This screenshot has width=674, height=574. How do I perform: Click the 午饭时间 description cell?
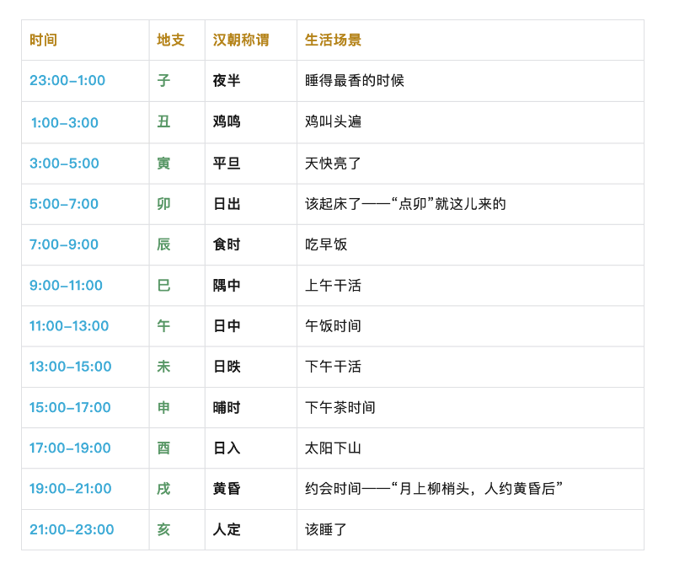333,326
